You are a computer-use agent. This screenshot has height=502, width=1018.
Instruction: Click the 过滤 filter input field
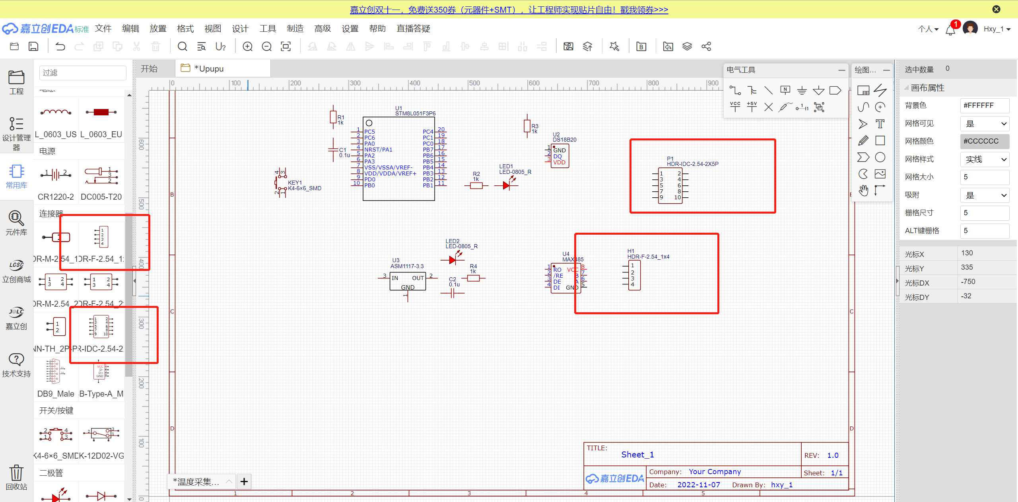(x=83, y=73)
